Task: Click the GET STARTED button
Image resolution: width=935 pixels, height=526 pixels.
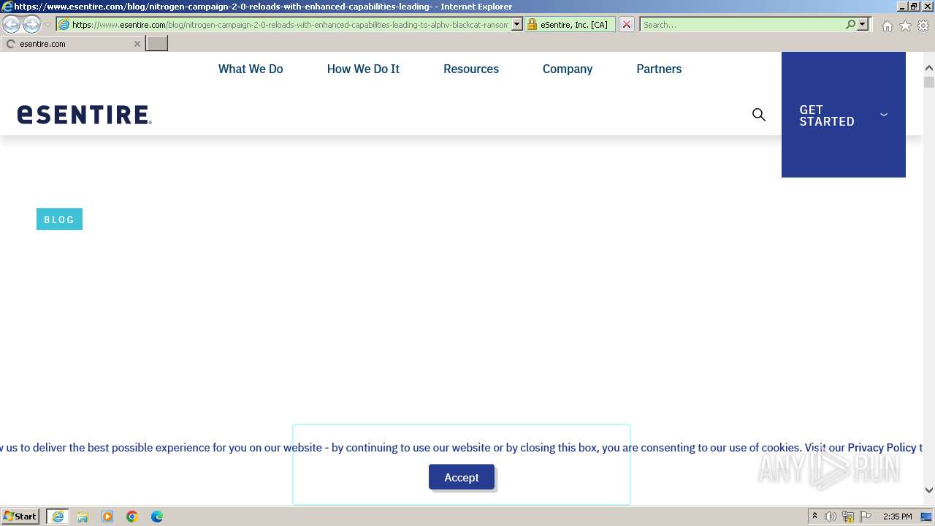Action: pos(844,115)
